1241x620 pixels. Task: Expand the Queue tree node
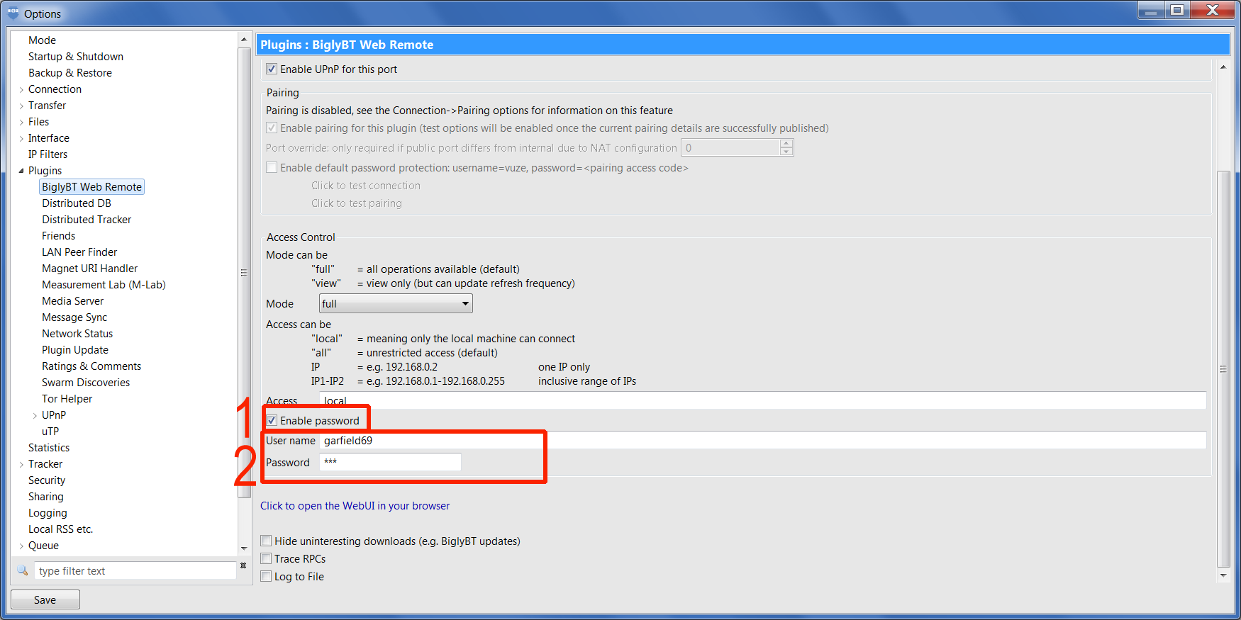(21, 546)
